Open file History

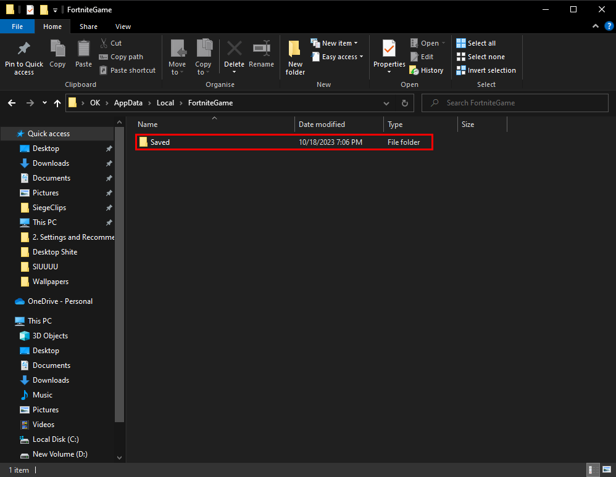427,71
